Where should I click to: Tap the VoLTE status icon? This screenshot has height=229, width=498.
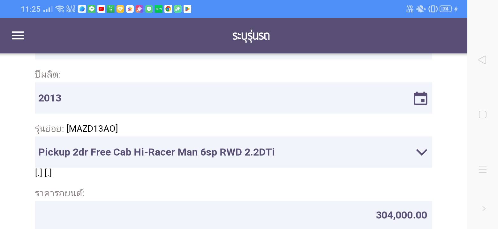tap(410, 9)
